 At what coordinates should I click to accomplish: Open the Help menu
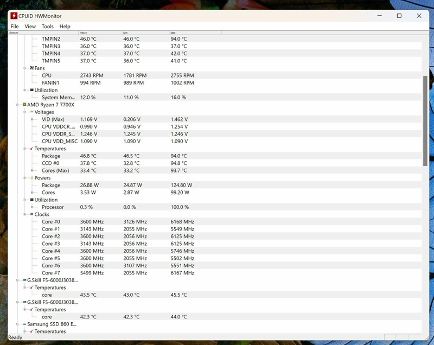coord(65,26)
